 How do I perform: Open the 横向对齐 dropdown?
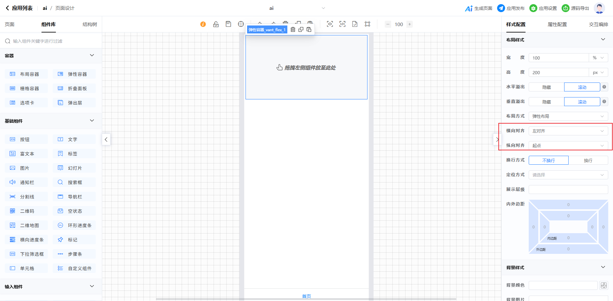(x=568, y=131)
